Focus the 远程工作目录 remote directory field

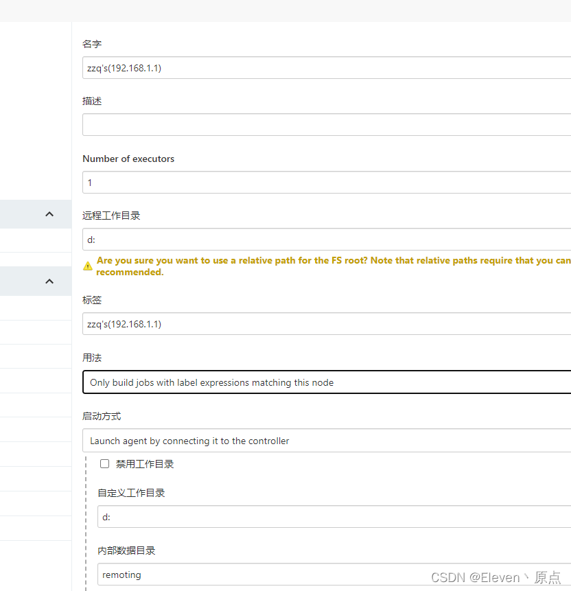(x=327, y=240)
